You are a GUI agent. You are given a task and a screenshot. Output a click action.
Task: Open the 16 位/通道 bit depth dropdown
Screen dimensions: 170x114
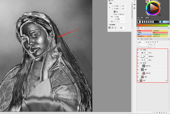pyautogui.click(x=120, y=19)
